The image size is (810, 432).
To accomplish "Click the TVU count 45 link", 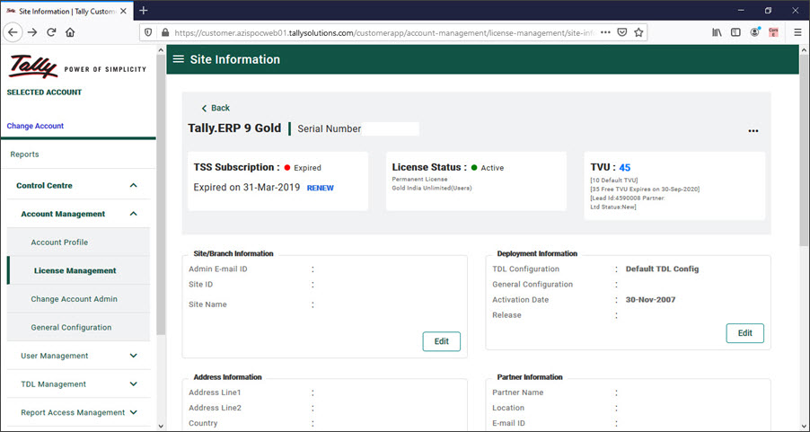I will [624, 167].
